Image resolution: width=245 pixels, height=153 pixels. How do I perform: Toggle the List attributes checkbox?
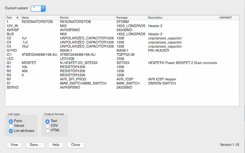11,131
